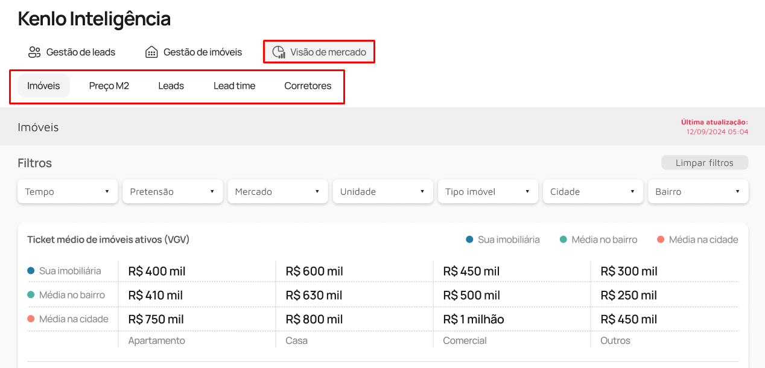Click the Comercial R$ 450 mil value
The height and width of the screenshot is (368, 765).
point(471,271)
